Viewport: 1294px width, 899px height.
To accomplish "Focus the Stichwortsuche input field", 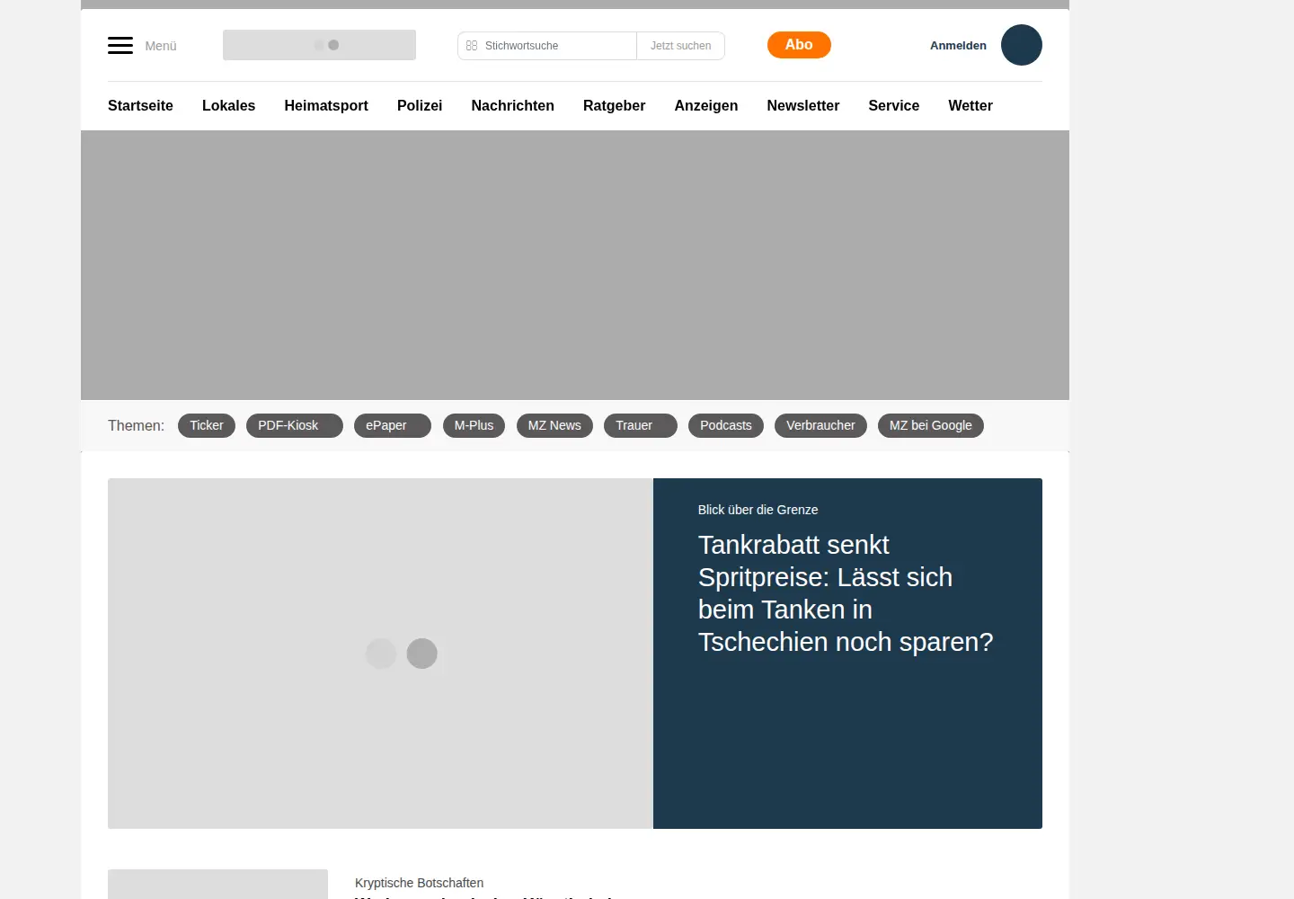I will [547, 46].
